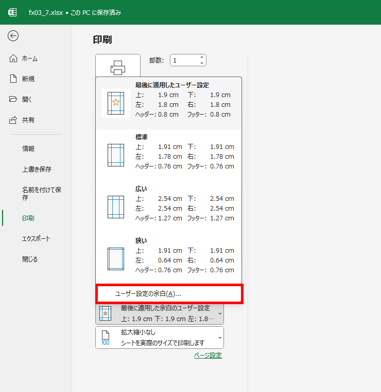Decrease the copies count with down arrow

[202, 63]
